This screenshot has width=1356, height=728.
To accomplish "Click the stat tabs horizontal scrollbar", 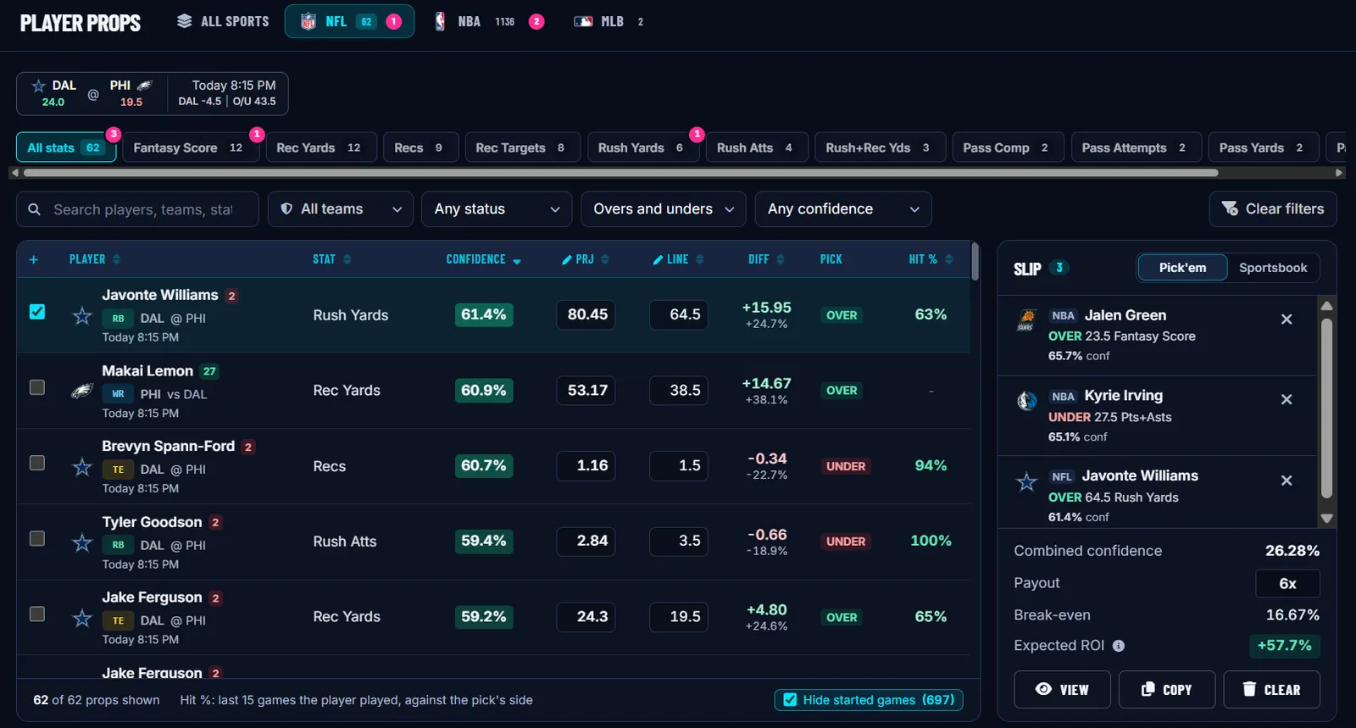I will (x=621, y=173).
